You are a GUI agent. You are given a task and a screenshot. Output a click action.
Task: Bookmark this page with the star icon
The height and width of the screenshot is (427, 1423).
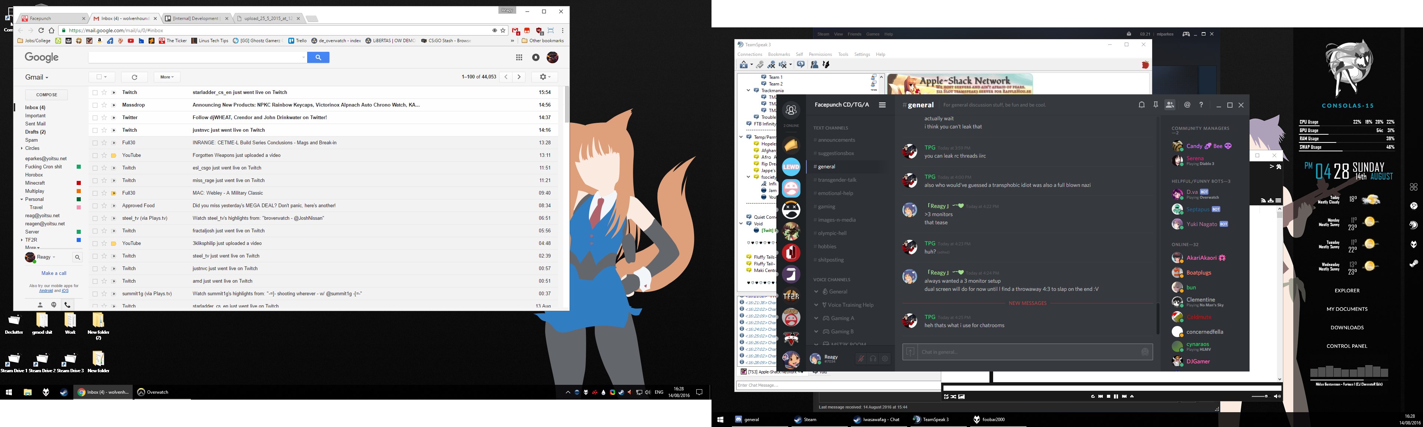click(x=503, y=30)
